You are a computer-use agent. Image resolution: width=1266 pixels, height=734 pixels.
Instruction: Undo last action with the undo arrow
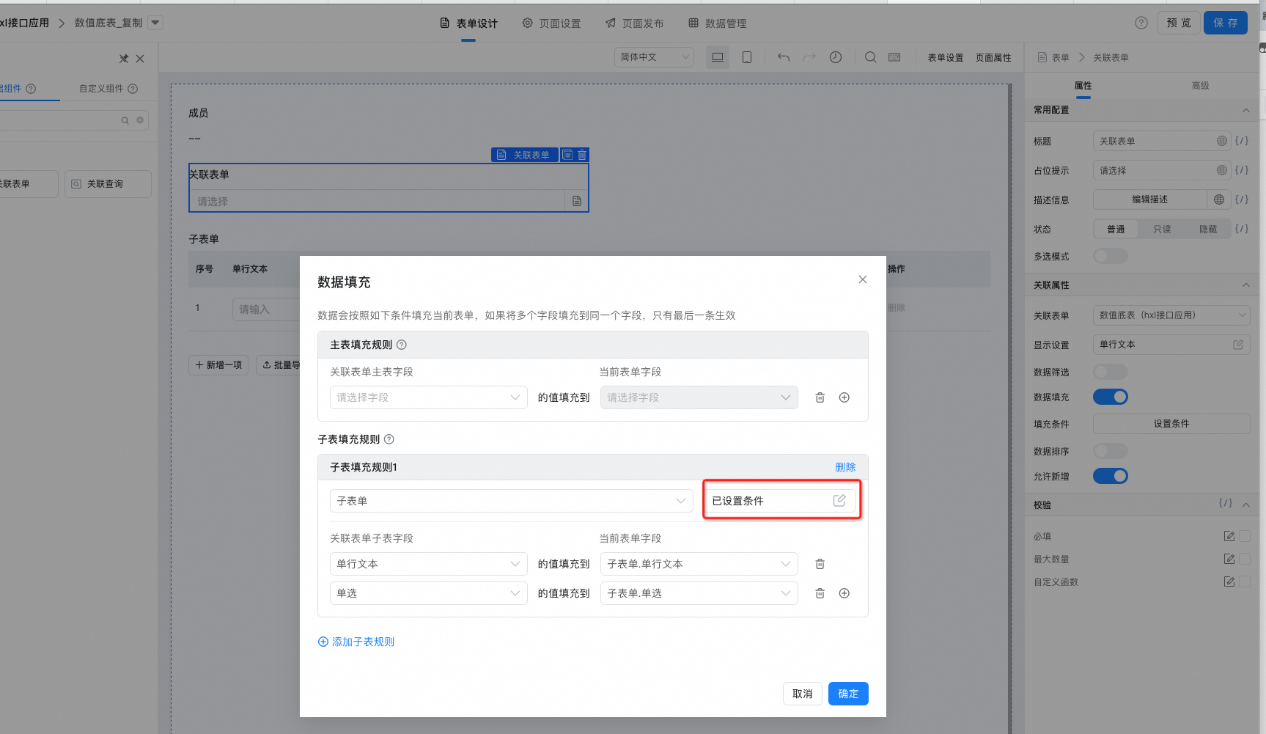point(784,57)
